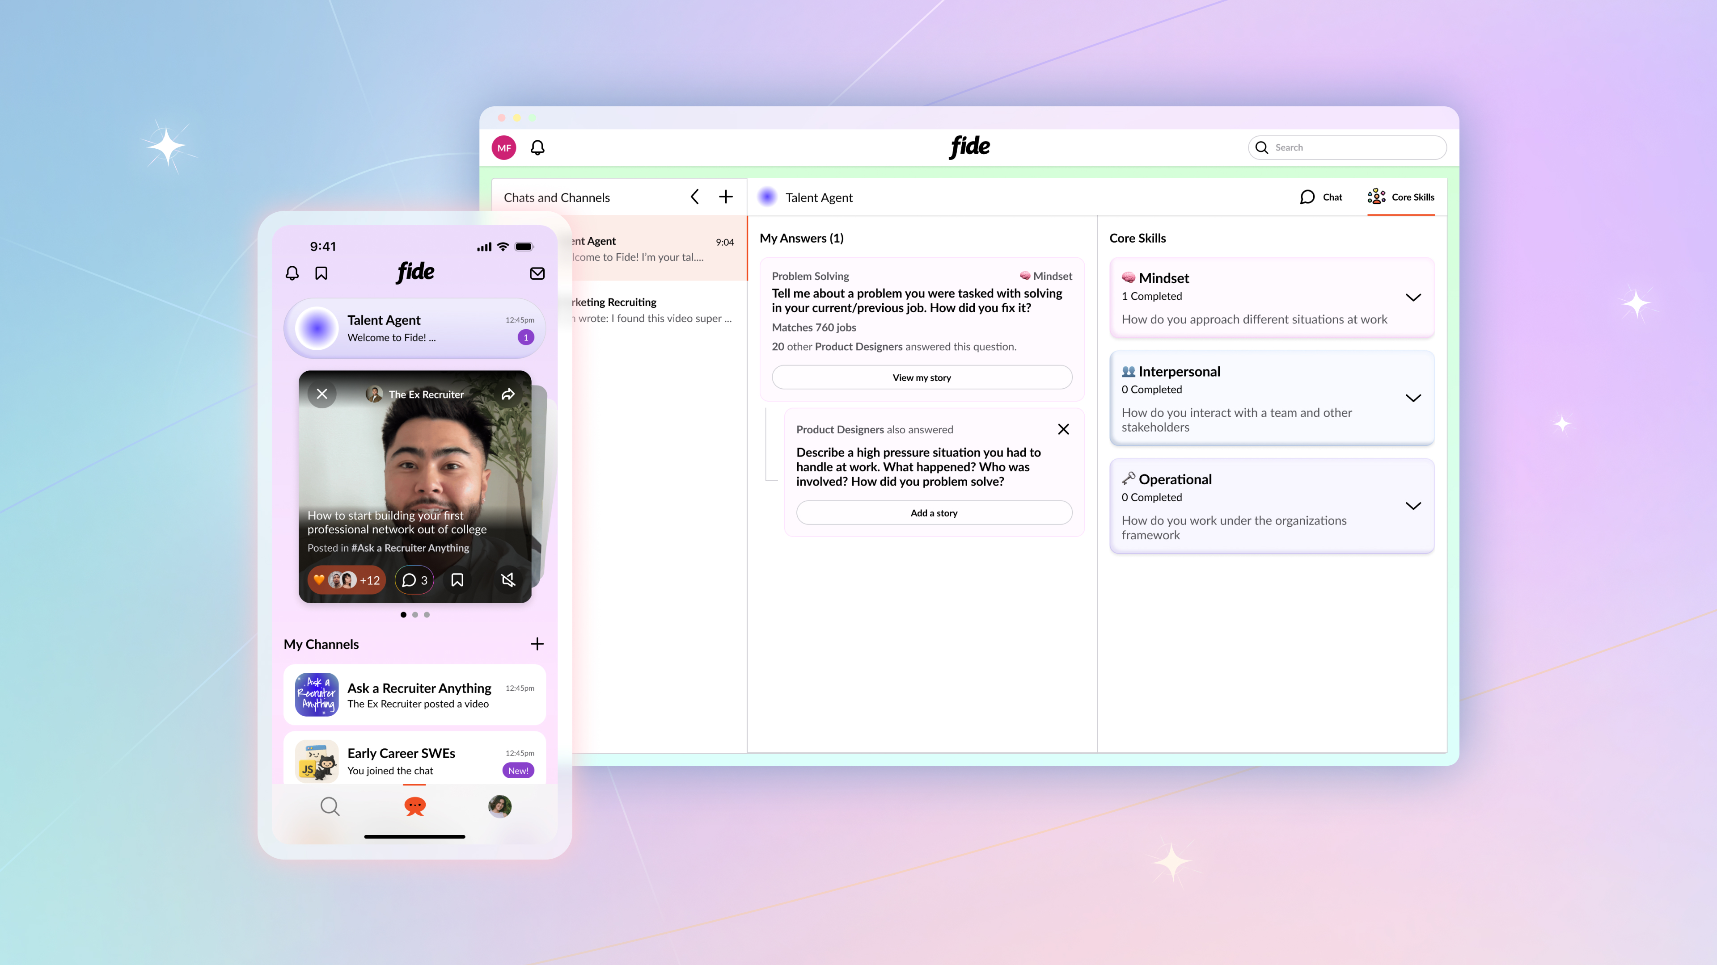
Task: Click the View my story button
Action: click(x=921, y=378)
